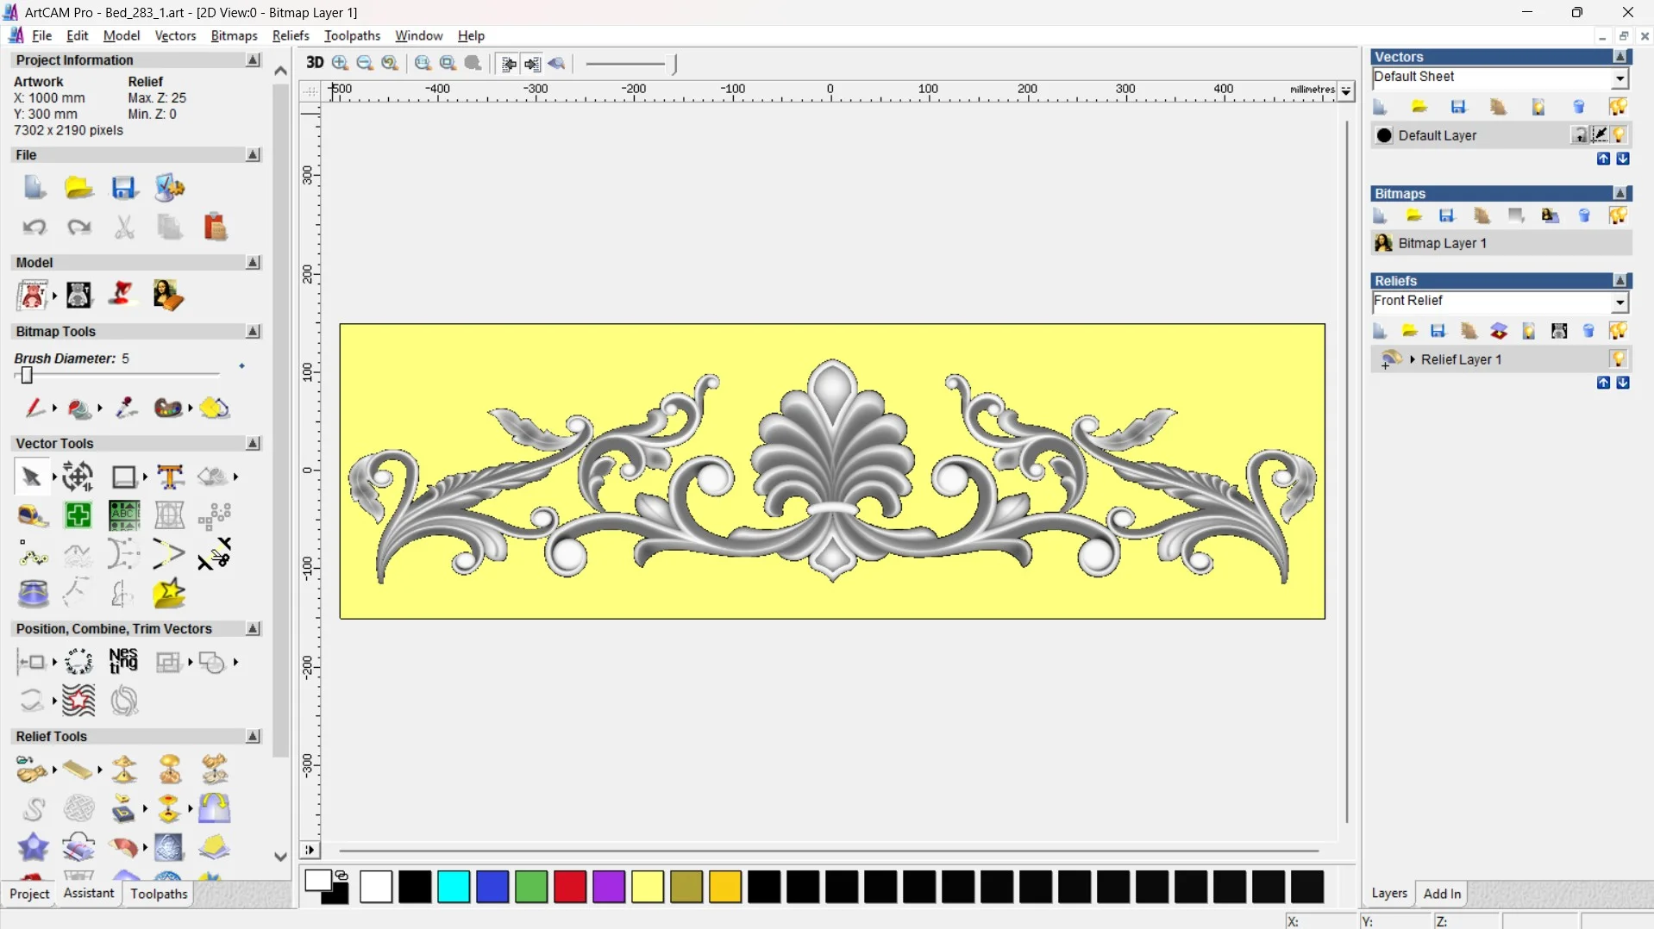This screenshot has height=929, width=1654.
Task: Toggle all bitmap layers visibility bulb
Action: (1618, 215)
